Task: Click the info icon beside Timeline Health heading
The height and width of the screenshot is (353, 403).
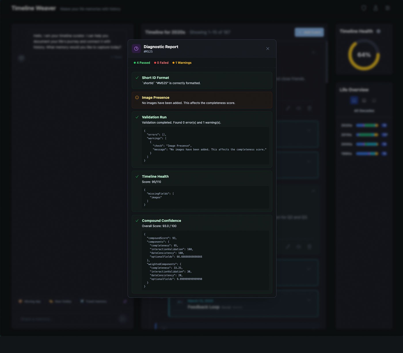Action: point(379,31)
